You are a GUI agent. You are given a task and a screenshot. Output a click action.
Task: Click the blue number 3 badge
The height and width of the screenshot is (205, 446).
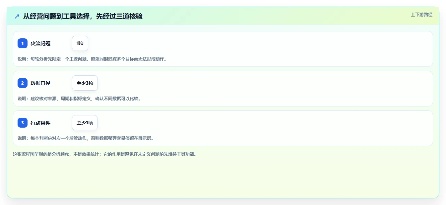click(x=23, y=123)
